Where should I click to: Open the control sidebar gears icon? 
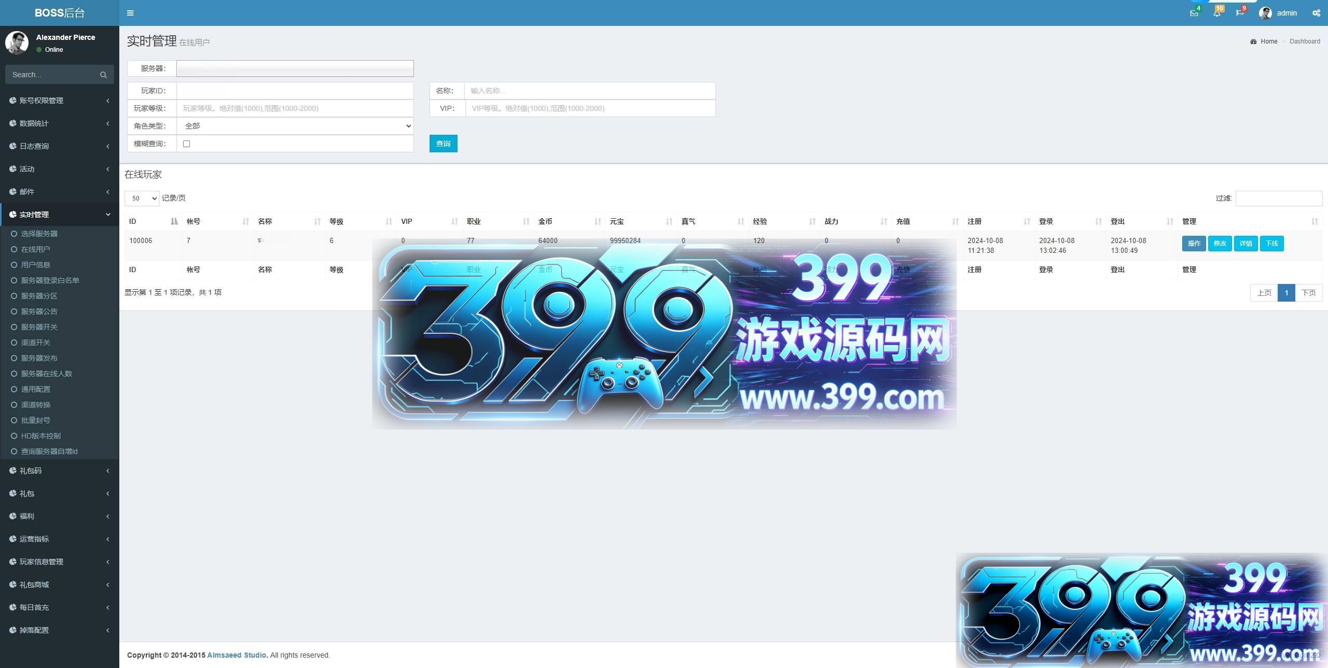pos(1316,13)
